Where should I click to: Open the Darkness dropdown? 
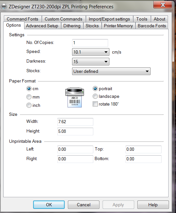click(91, 62)
